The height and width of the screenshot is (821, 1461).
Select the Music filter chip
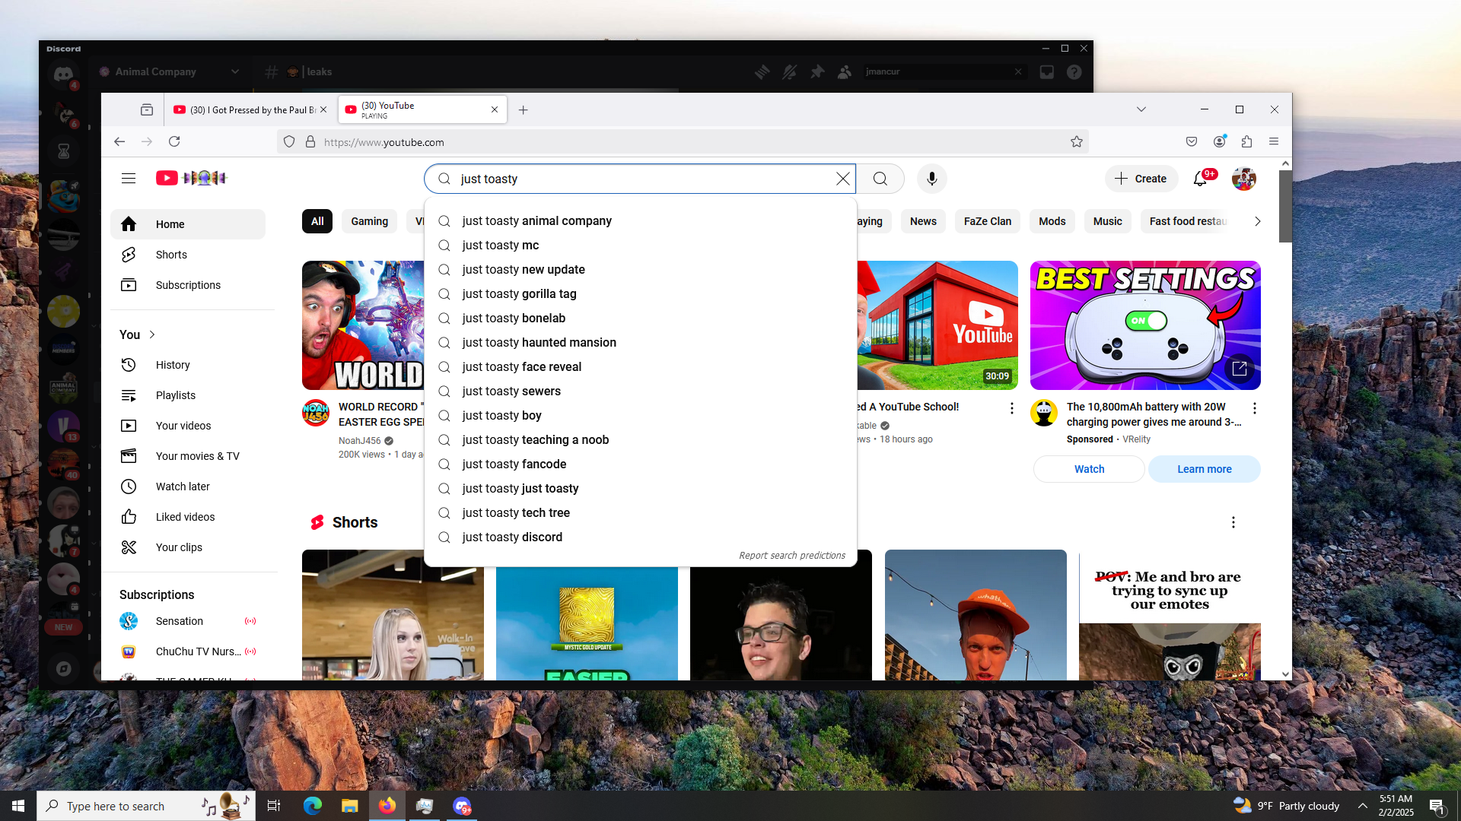pyautogui.click(x=1107, y=221)
